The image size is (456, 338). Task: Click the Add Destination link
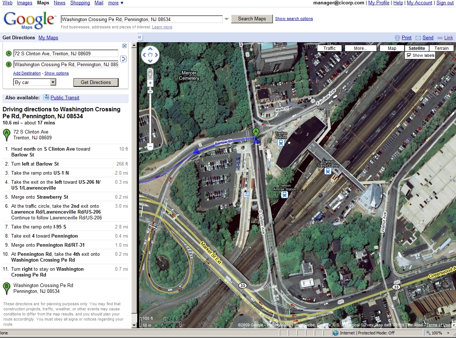[x=27, y=73]
